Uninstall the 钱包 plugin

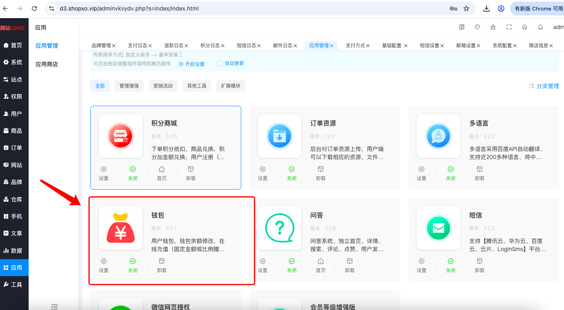[x=162, y=265]
